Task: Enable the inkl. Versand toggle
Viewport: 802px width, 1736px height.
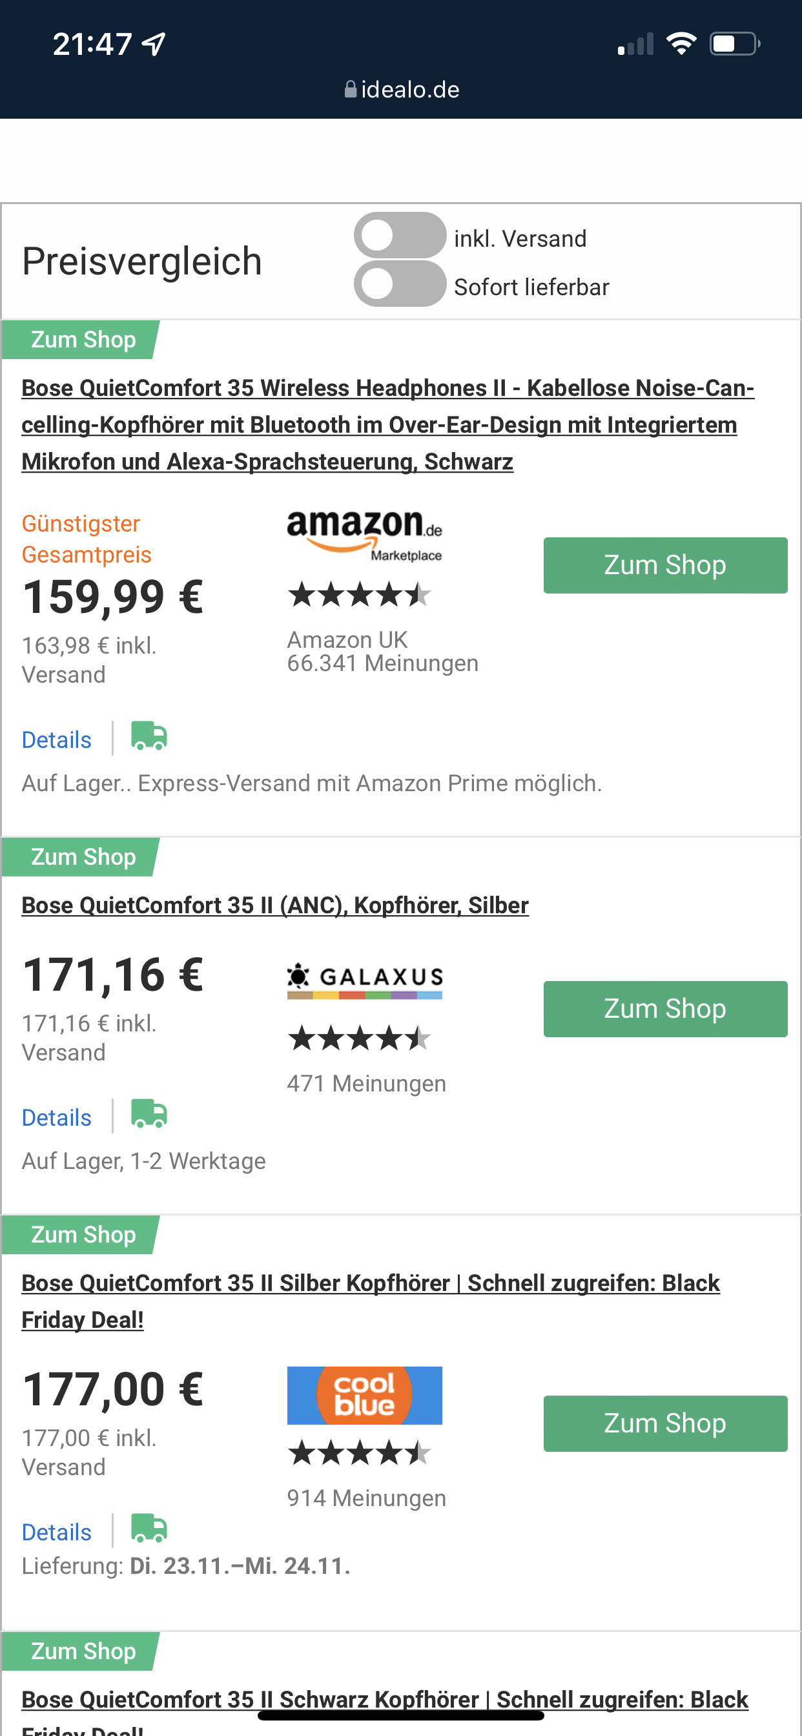Action: click(x=400, y=235)
